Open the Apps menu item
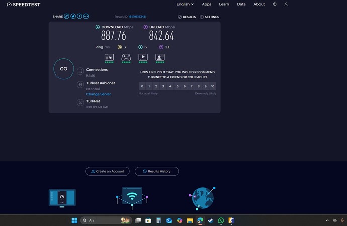This screenshot has height=226, width=347. [x=206, y=4]
